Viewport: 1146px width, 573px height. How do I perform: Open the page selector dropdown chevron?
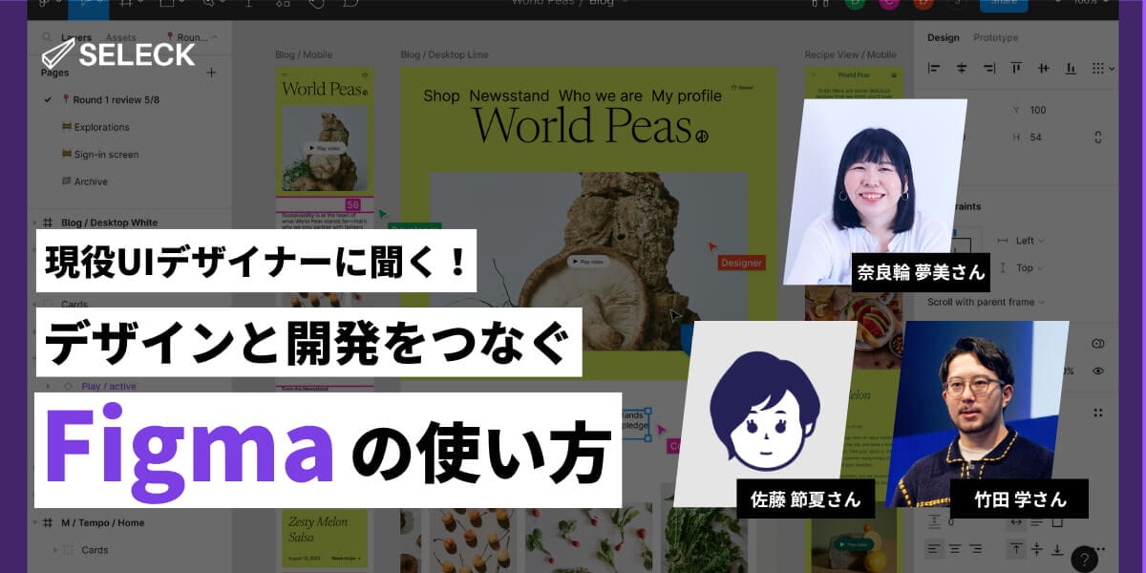tap(215, 37)
